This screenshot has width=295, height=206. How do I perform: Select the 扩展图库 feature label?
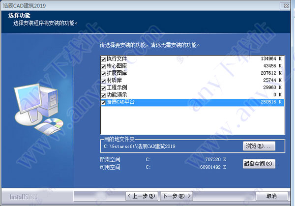tap(117, 73)
